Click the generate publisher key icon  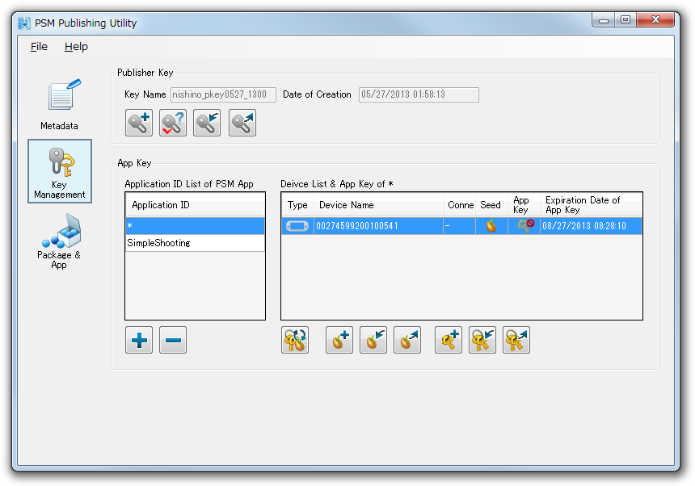pyautogui.click(x=139, y=123)
